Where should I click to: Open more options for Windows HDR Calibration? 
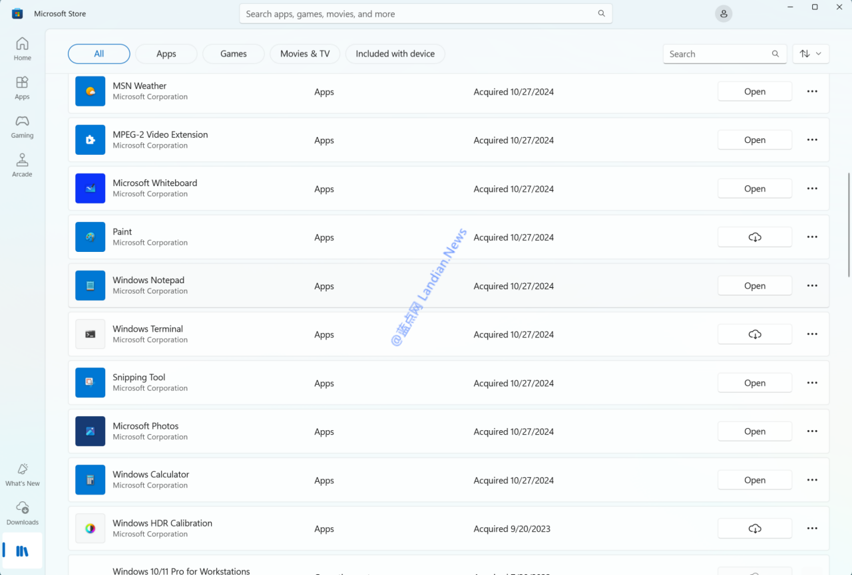tap(812, 528)
